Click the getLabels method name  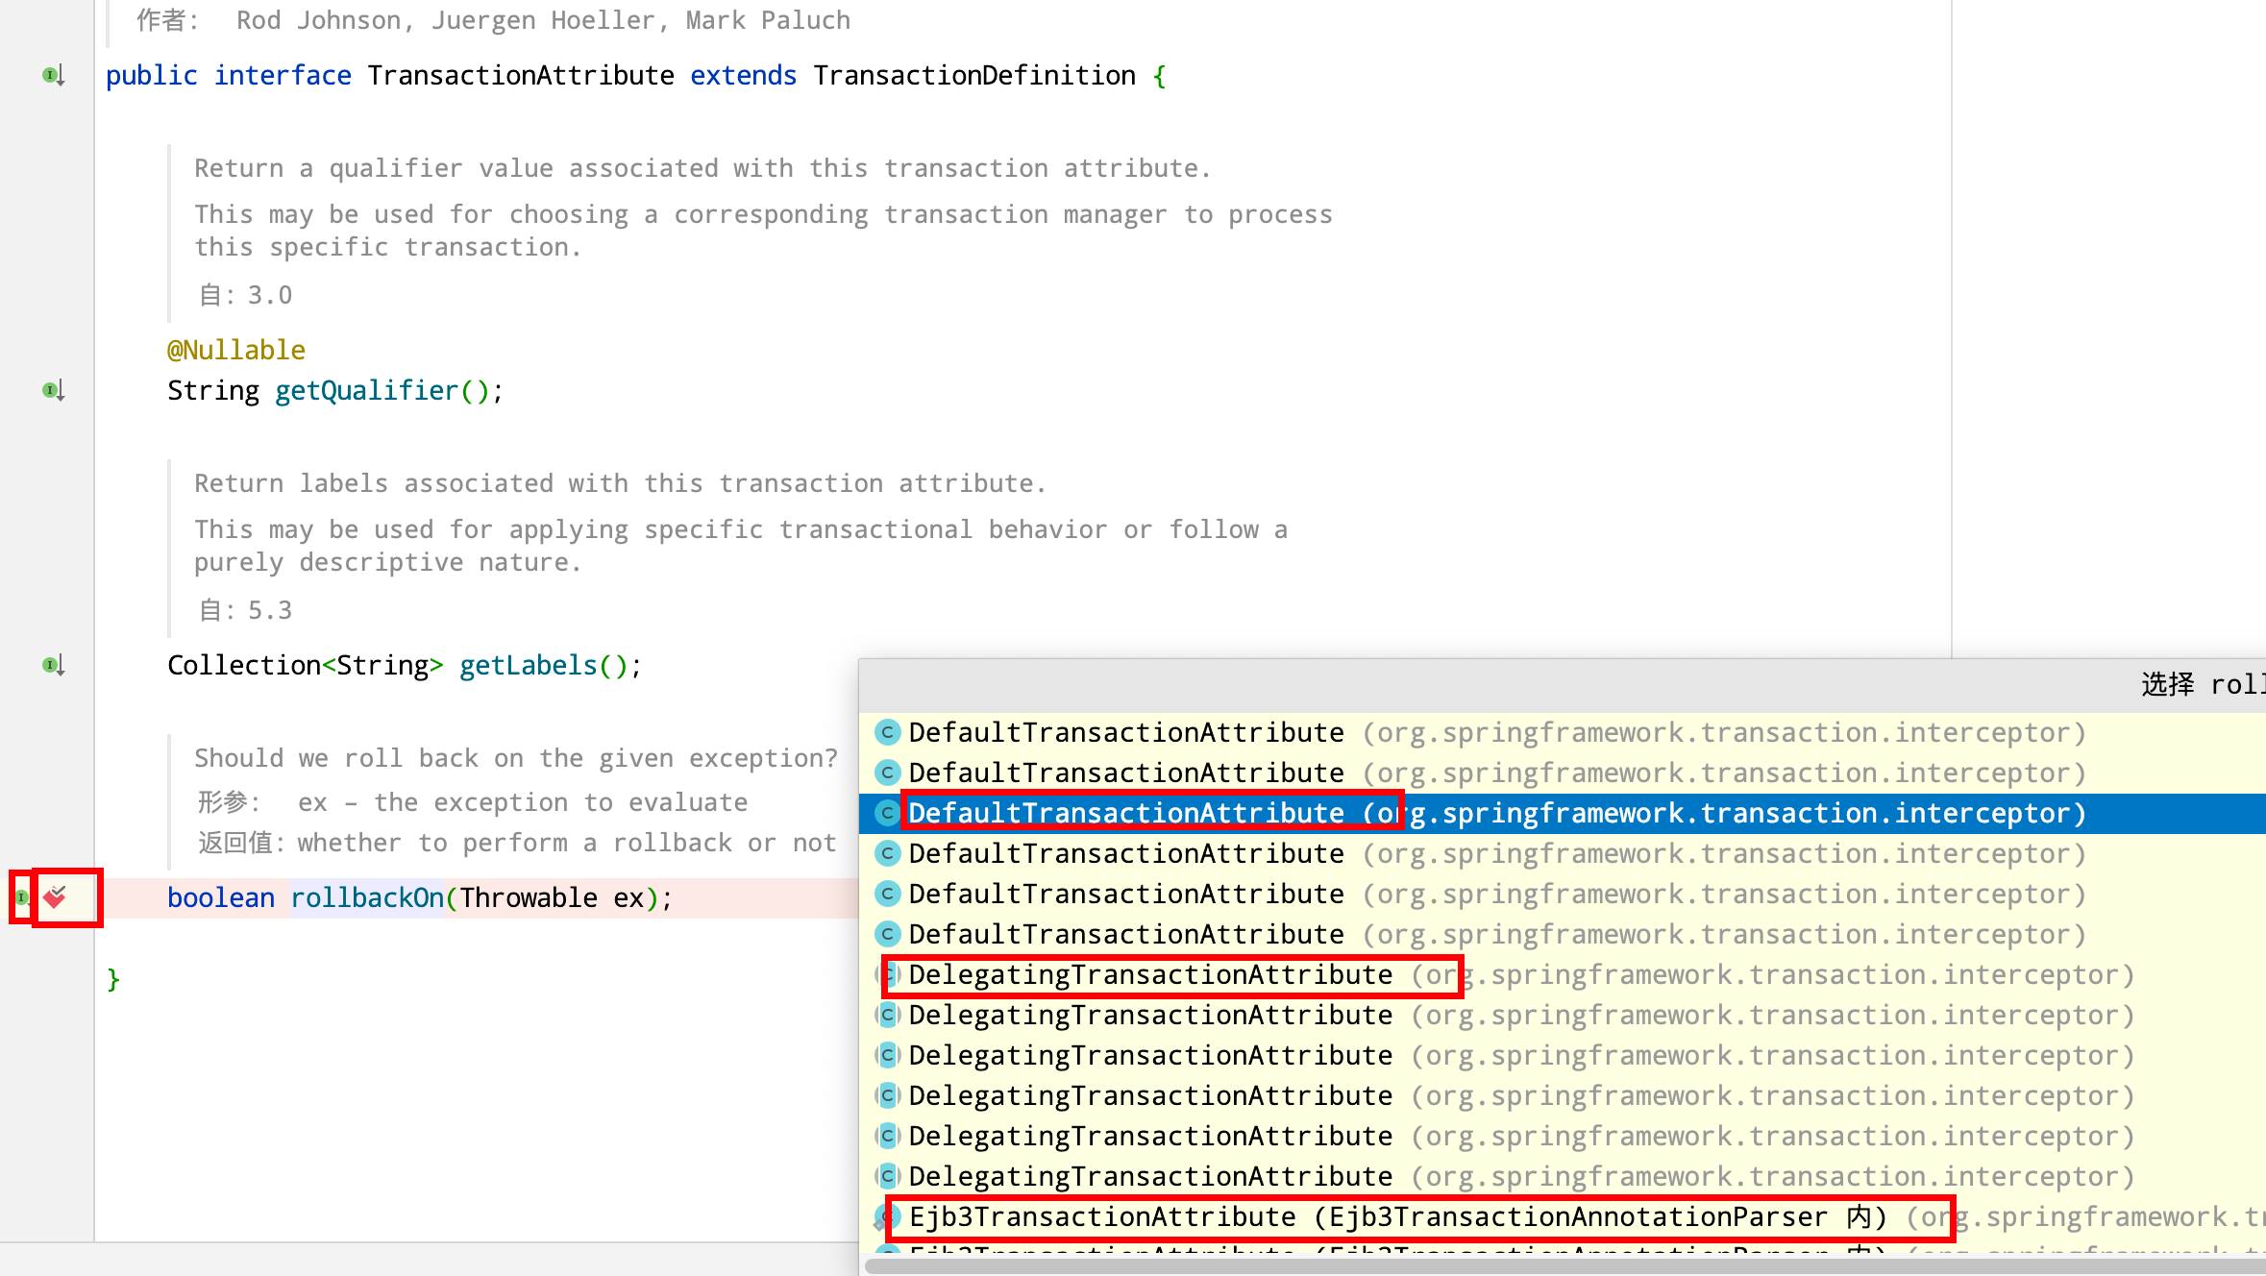(x=529, y=666)
